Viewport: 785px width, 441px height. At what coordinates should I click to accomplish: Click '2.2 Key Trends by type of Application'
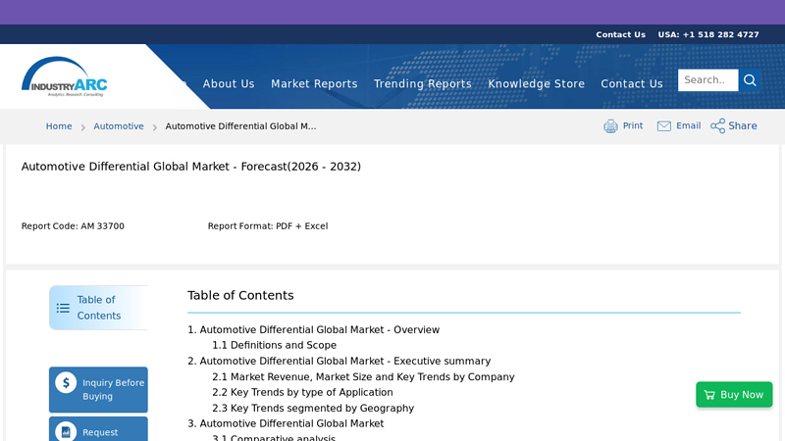tap(302, 393)
